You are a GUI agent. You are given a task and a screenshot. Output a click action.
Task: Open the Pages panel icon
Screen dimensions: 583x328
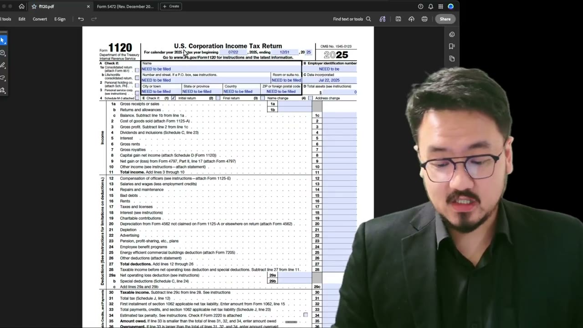coord(452,59)
